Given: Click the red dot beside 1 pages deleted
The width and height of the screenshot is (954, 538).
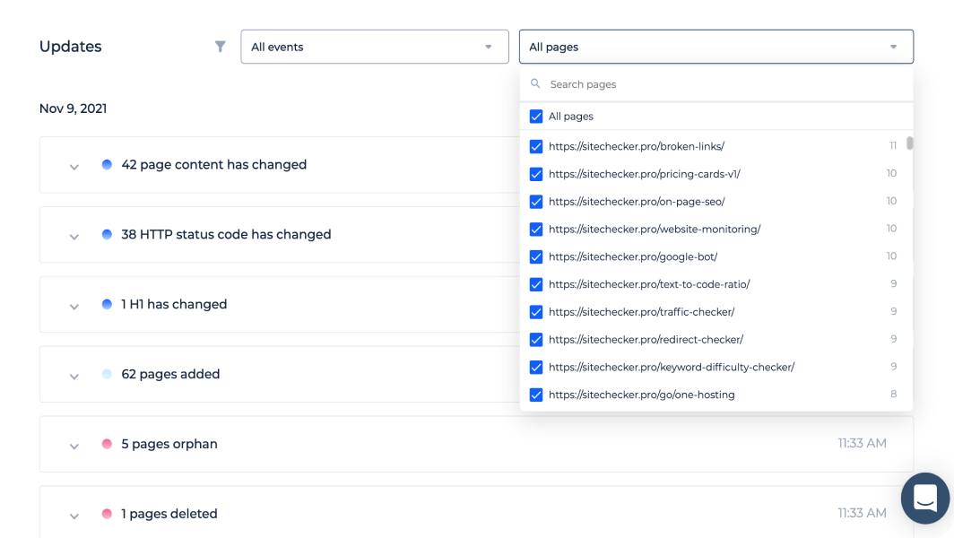Looking at the screenshot, I should 107,514.
